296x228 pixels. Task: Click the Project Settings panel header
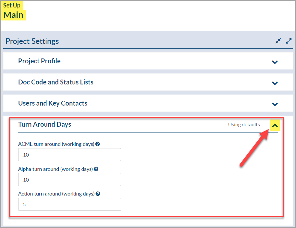tap(148, 41)
